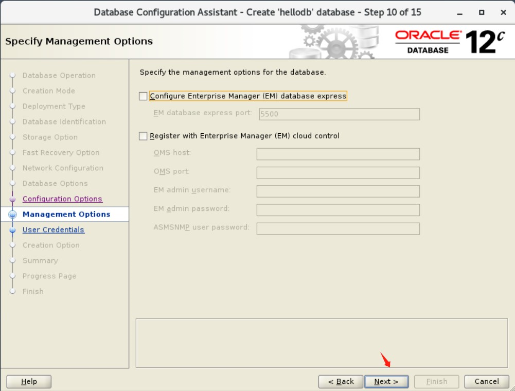Close the Database Configuration Assistant window
The image size is (515, 391).
tap(503, 12)
